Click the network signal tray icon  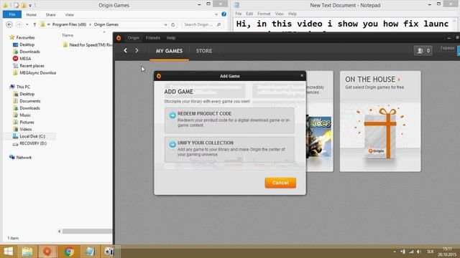click(x=411, y=252)
